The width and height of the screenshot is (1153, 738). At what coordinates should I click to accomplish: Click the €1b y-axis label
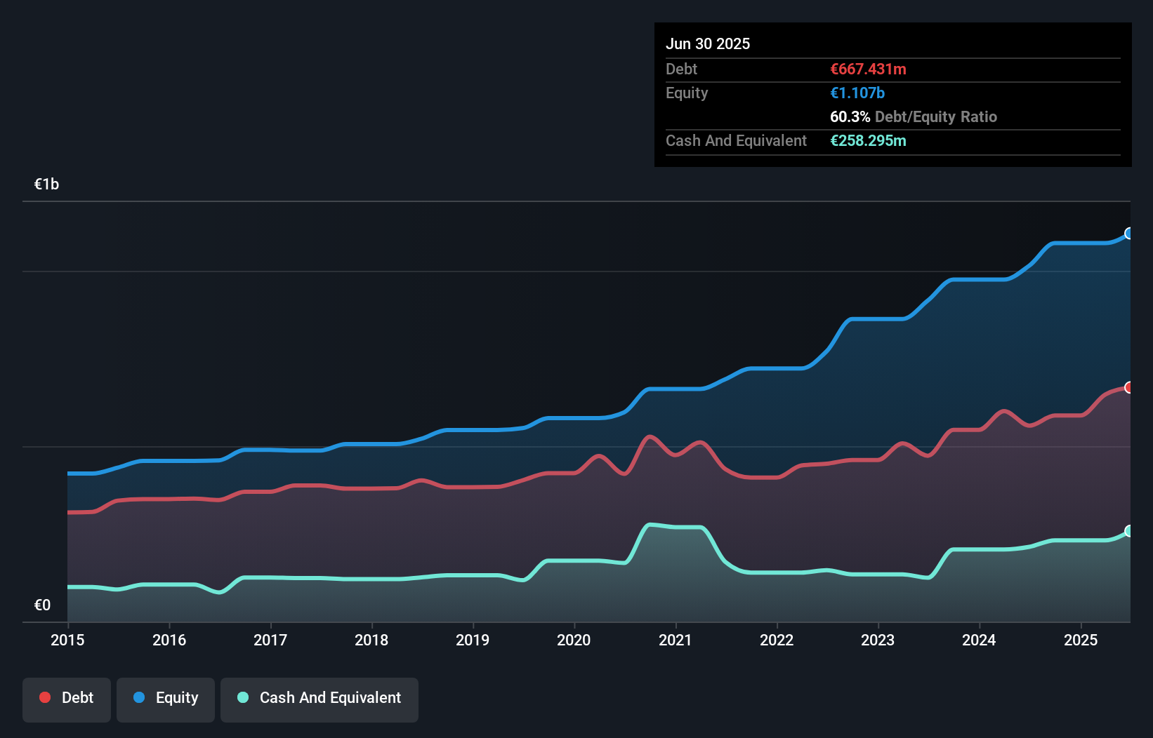47,184
